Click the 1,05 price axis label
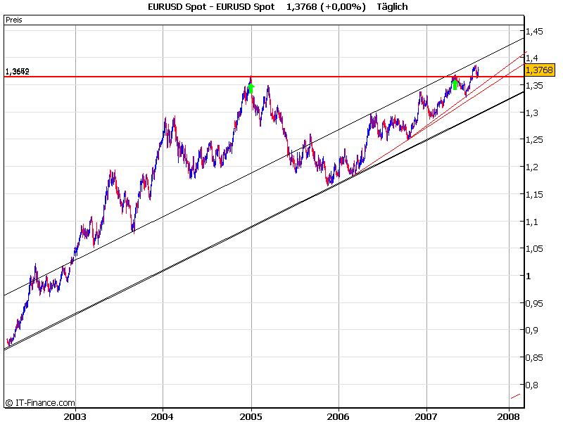This screenshot has height=422, width=563. pos(534,249)
